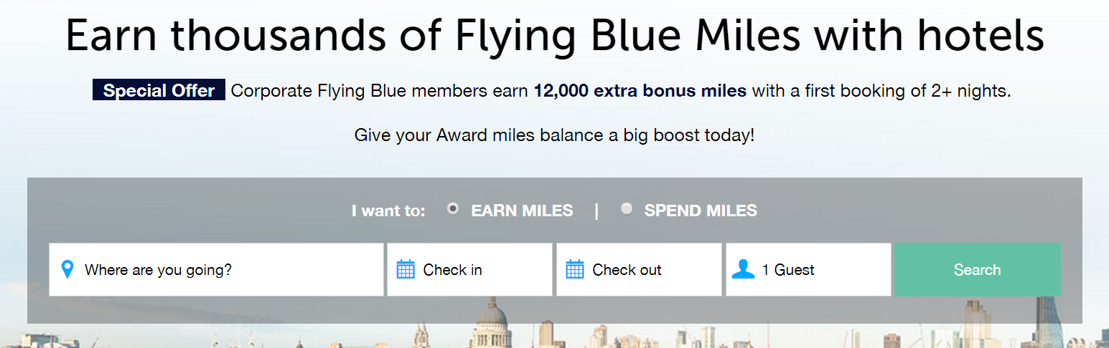Click the Earn thousands of Flying Blue Miles heading
Screen dimensions: 1109x348
pos(555,36)
